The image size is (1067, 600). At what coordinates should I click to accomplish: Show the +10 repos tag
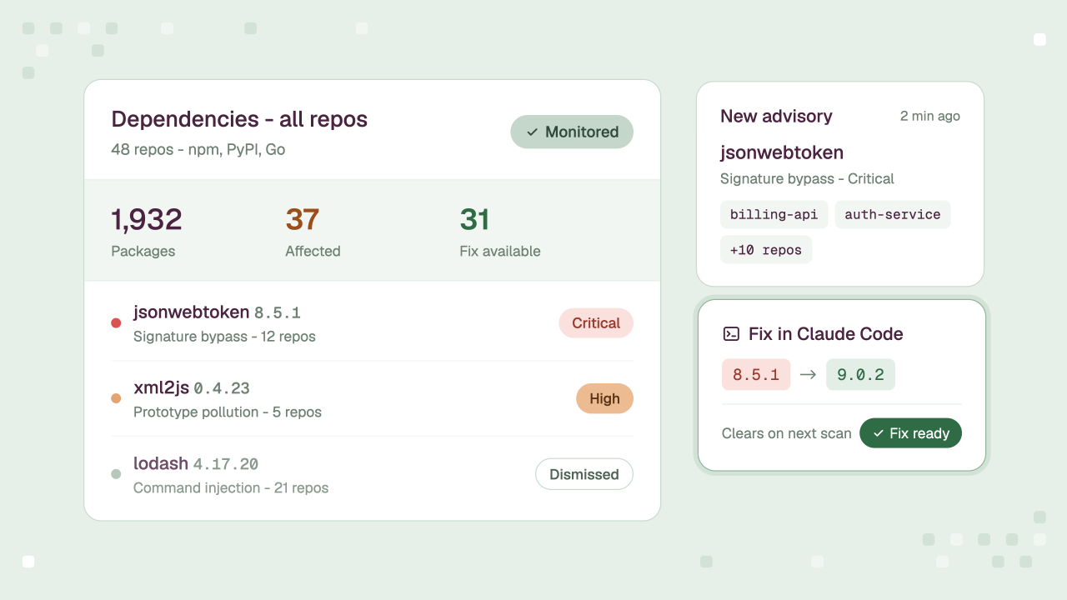pyautogui.click(x=766, y=250)
